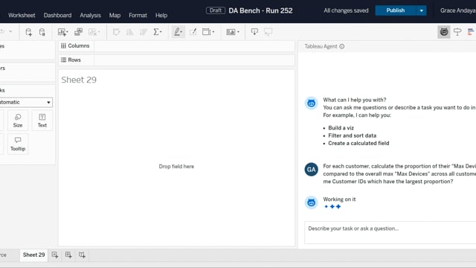
Task: Click the Sheet 29 worksheet title
Action: [x=79, y=80]
